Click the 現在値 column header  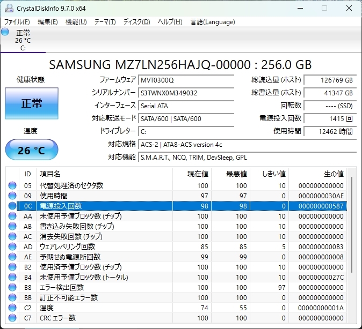pyautogui.click(x=192, y=174)
